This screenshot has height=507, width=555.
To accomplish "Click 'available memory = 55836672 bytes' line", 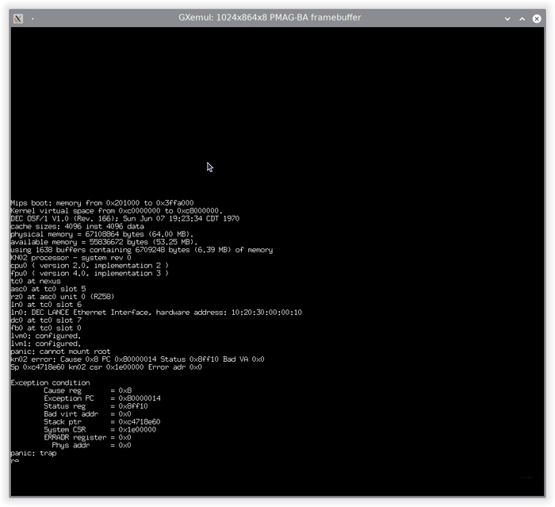I will pos(104,242).
